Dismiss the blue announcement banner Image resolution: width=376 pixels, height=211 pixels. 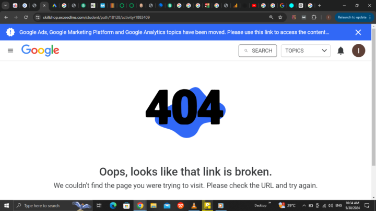coord(358,32)
